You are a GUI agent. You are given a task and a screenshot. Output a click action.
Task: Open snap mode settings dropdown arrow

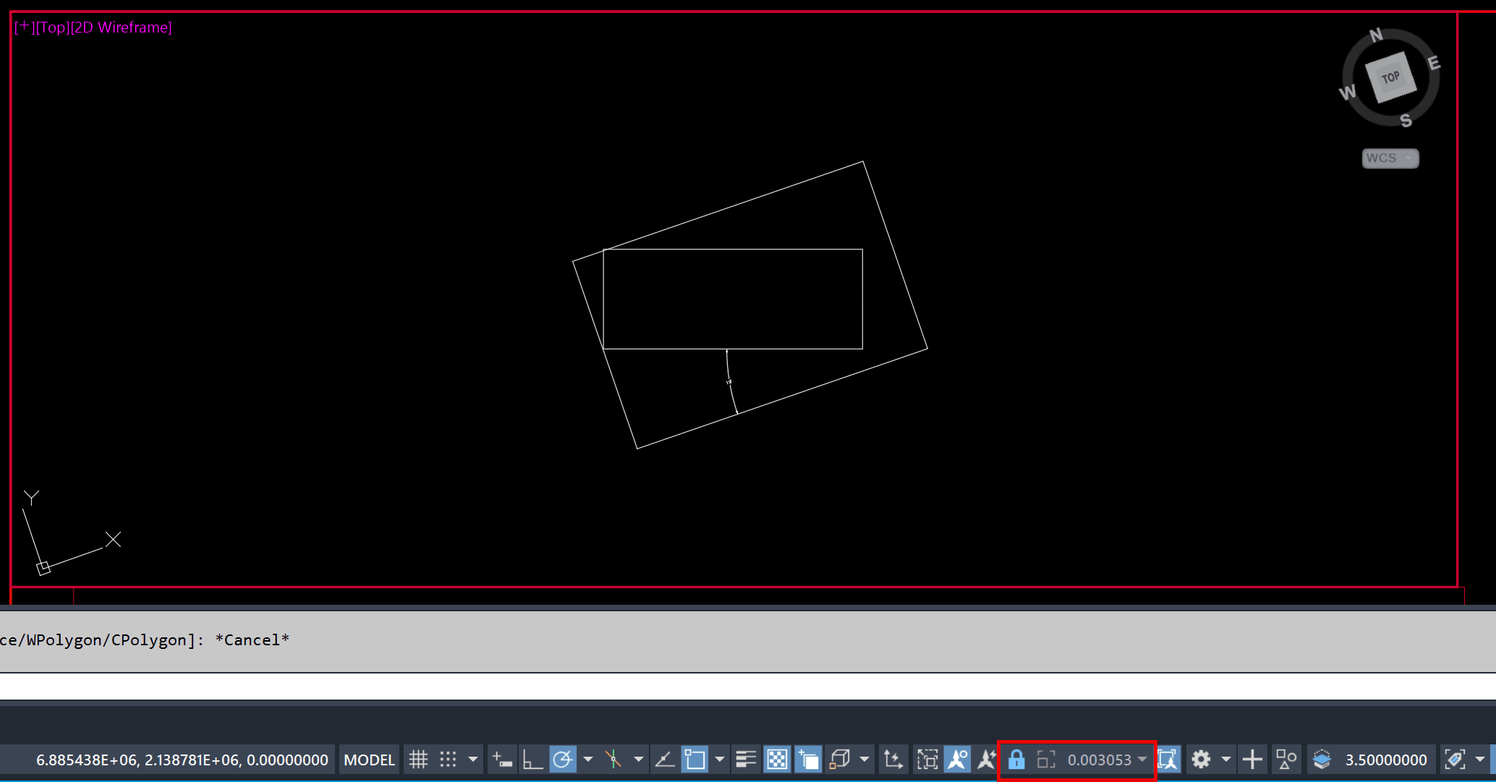(x=473, y=760)
